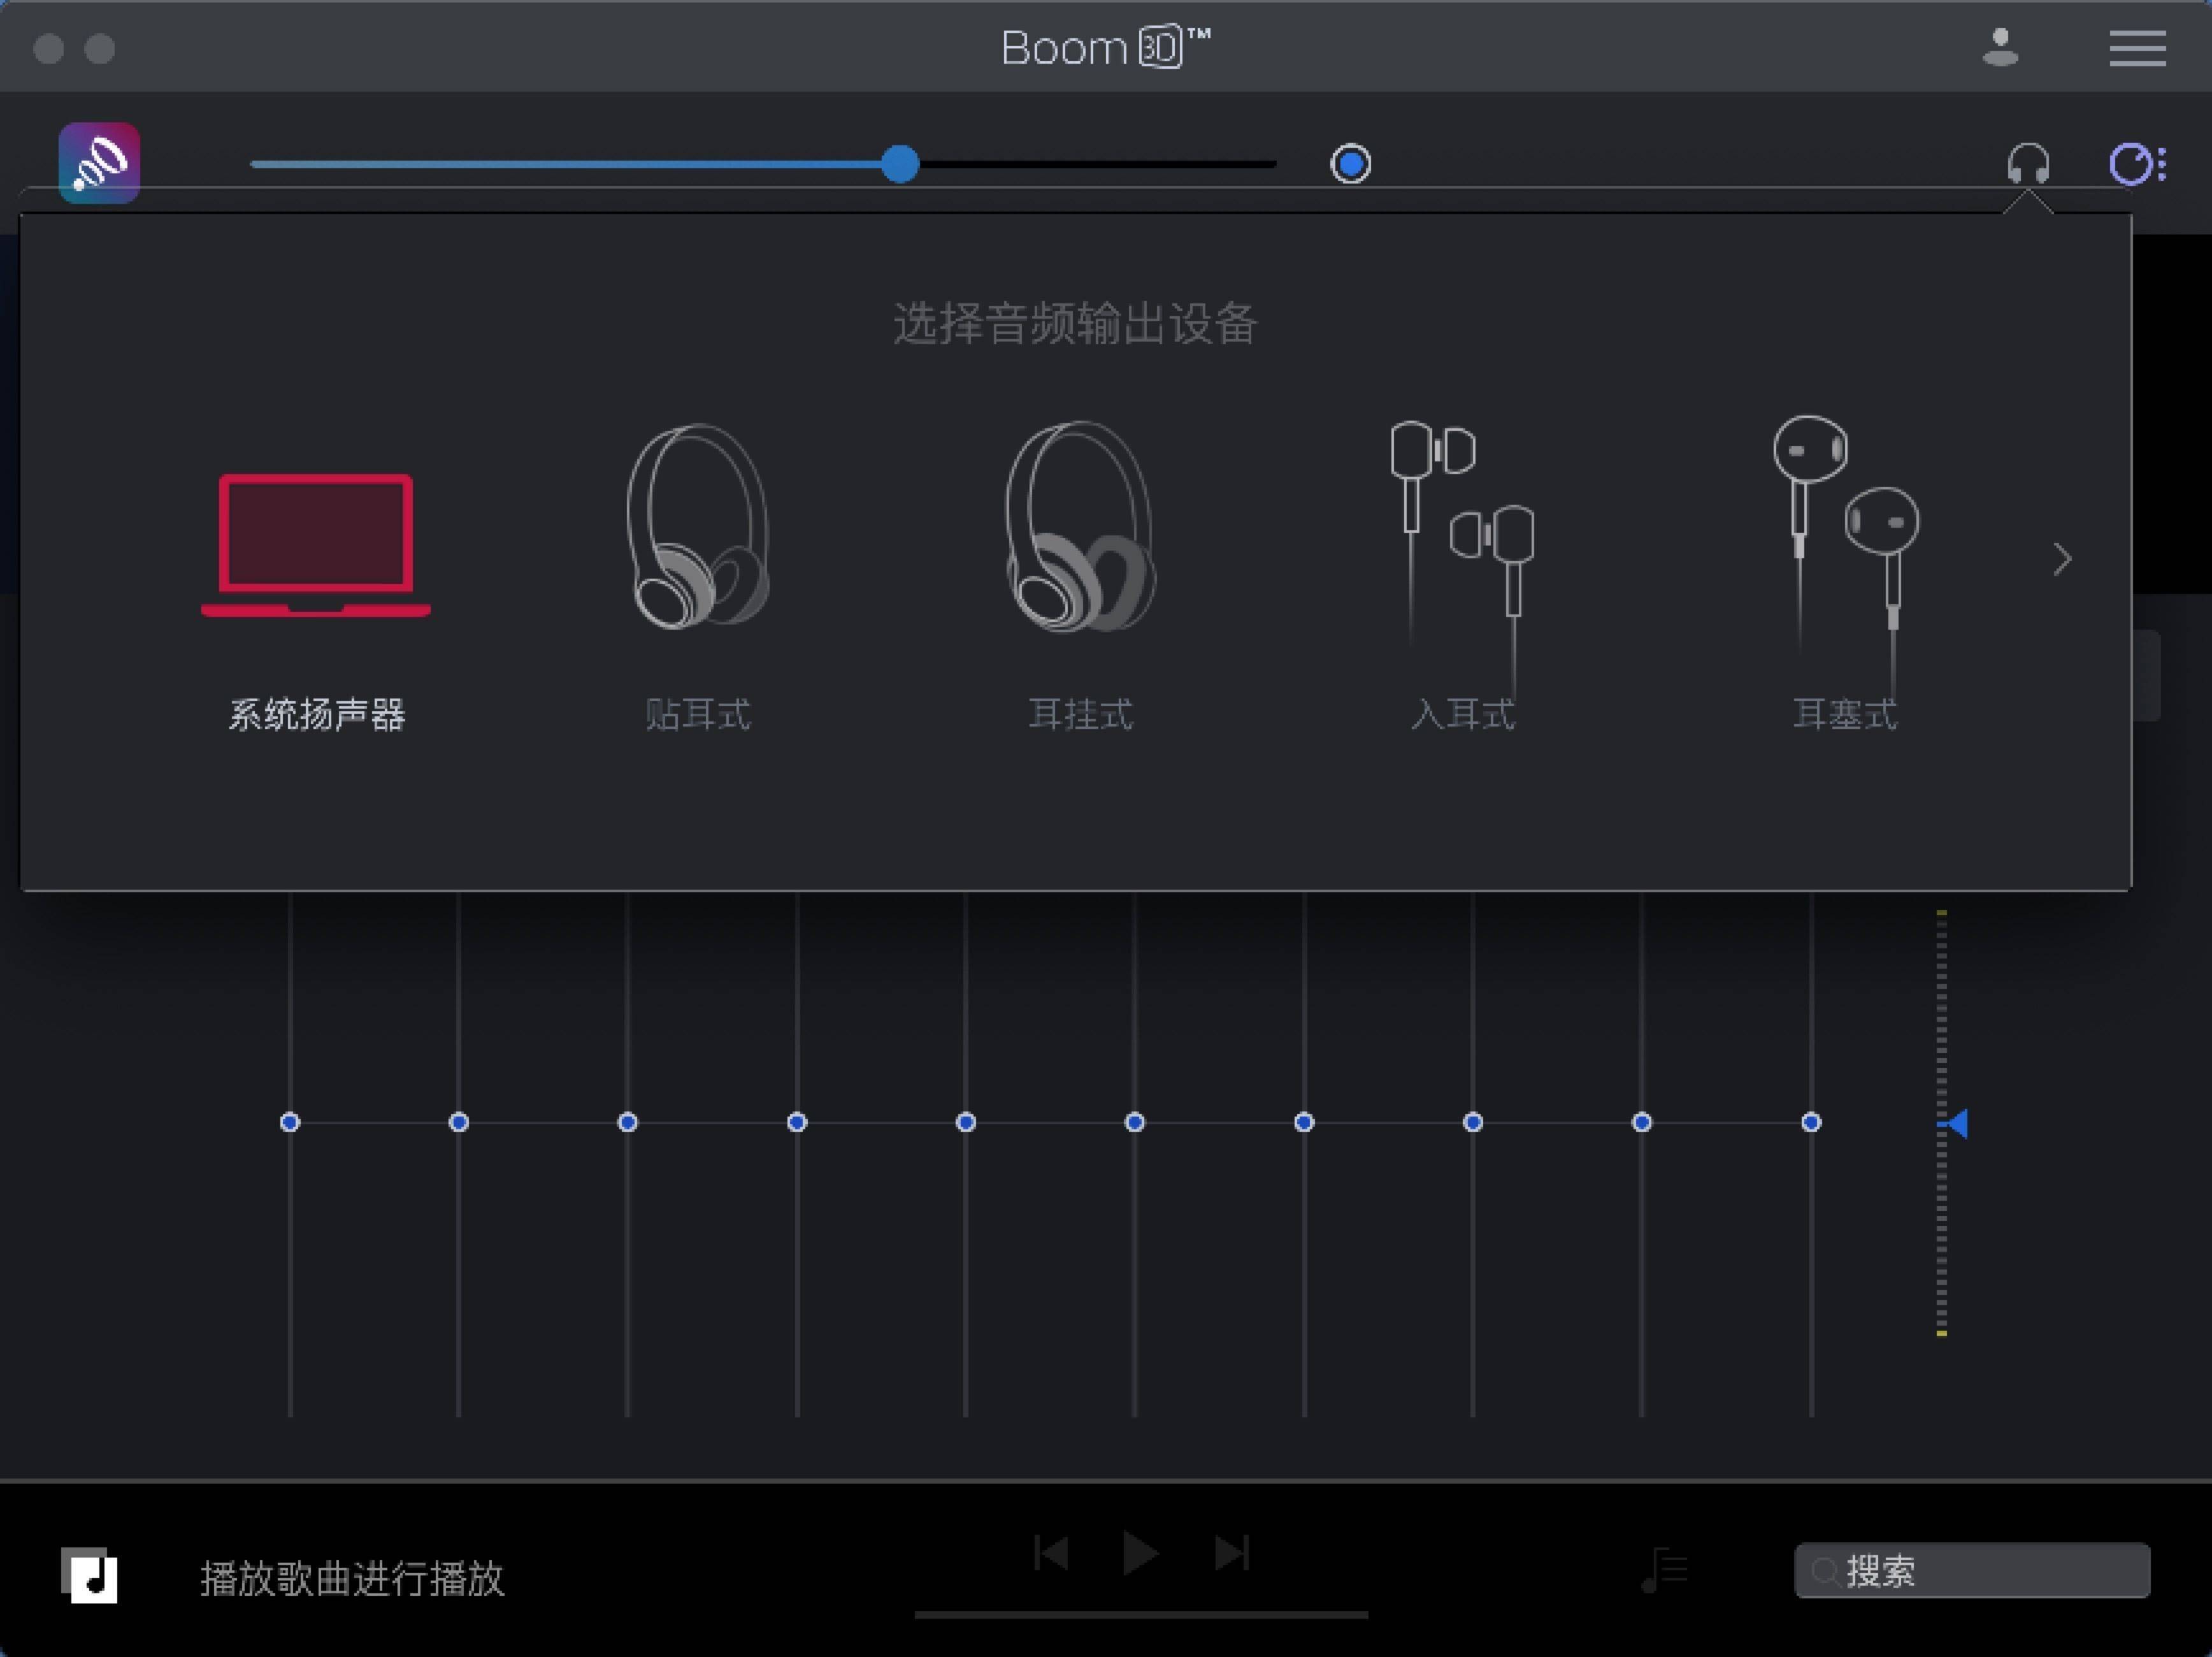Open the playlist music note icon
2212x1657 pixels.
[1664, 1569]
